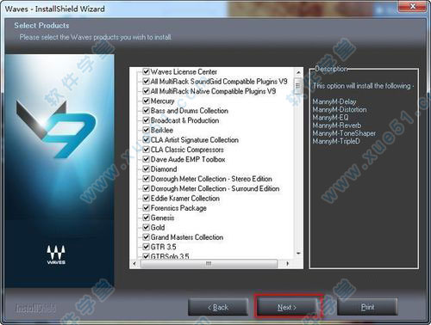The height and width of the screenshot is (325, 431).
Task: Toggle the Broadcast & Production checkbox
Action: pyautogui.click(x=146, y=120)
